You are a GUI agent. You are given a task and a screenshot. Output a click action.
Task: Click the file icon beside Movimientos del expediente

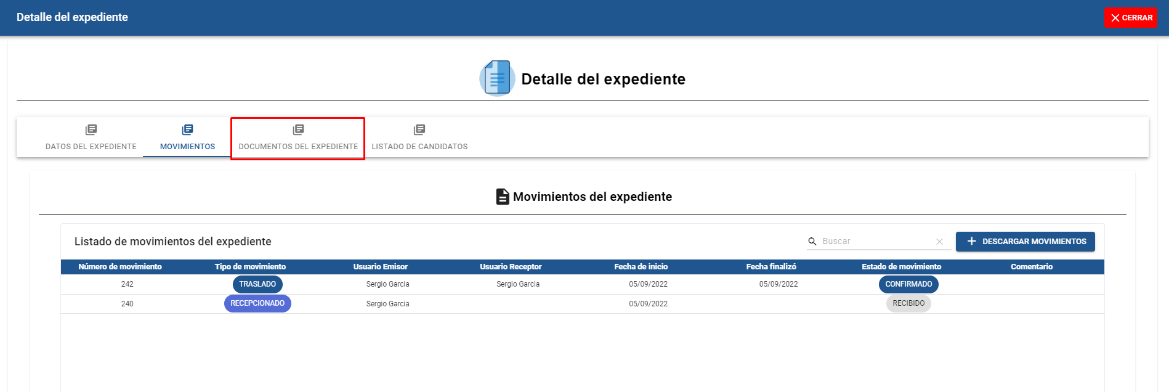tap(503, 197)
